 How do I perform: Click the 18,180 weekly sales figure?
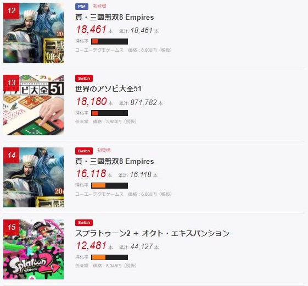point(91,102)
